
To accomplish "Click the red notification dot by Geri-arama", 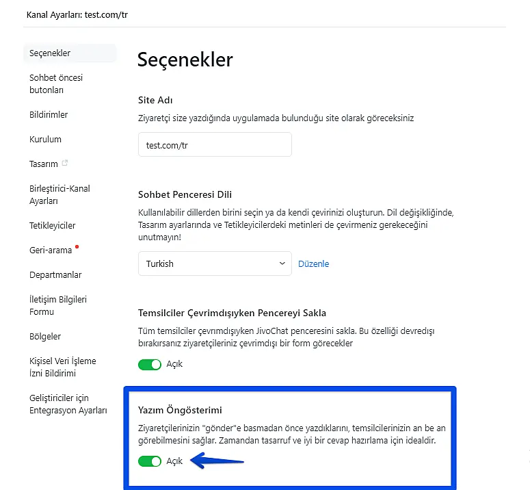I will 77,246.
